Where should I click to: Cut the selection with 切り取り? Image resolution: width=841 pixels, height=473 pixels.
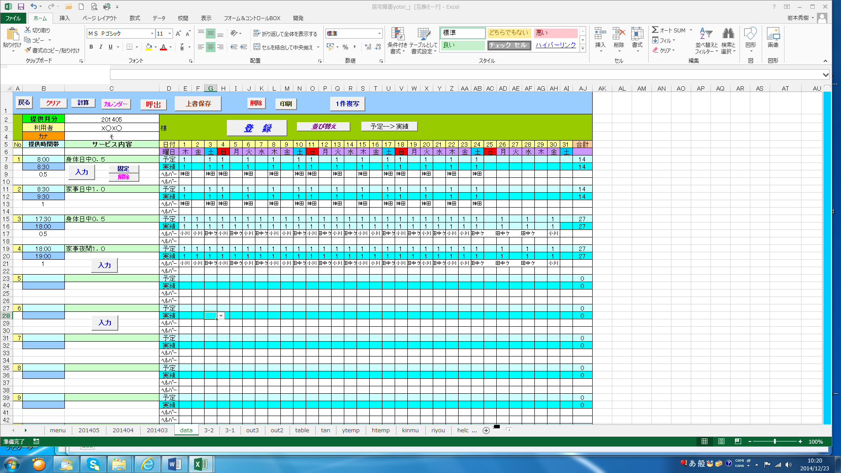point(37,30)
